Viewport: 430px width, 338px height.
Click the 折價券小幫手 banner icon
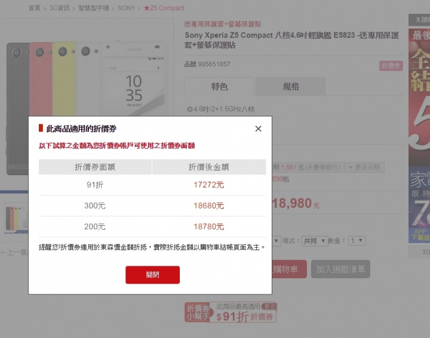[x=198, y=312]
